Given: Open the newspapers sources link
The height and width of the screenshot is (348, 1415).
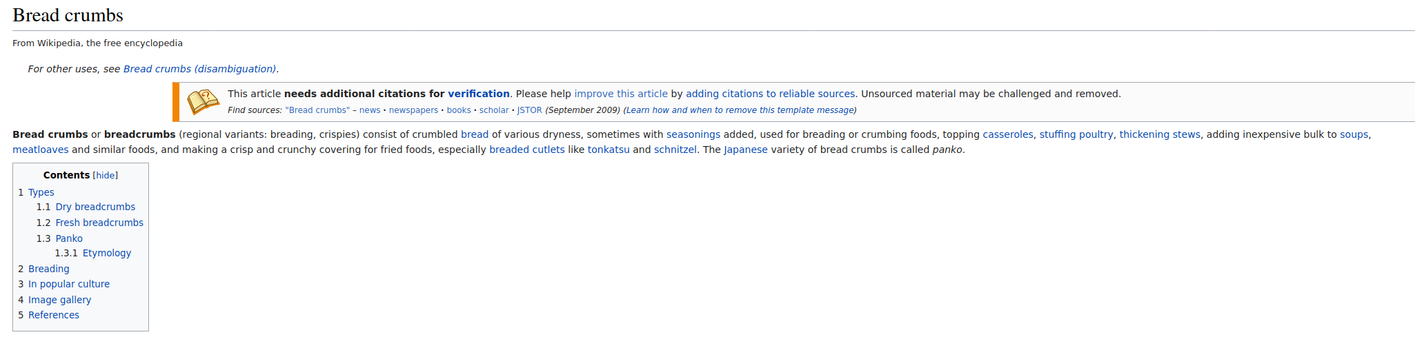Looking at the screenshot, I should [413, 110].
